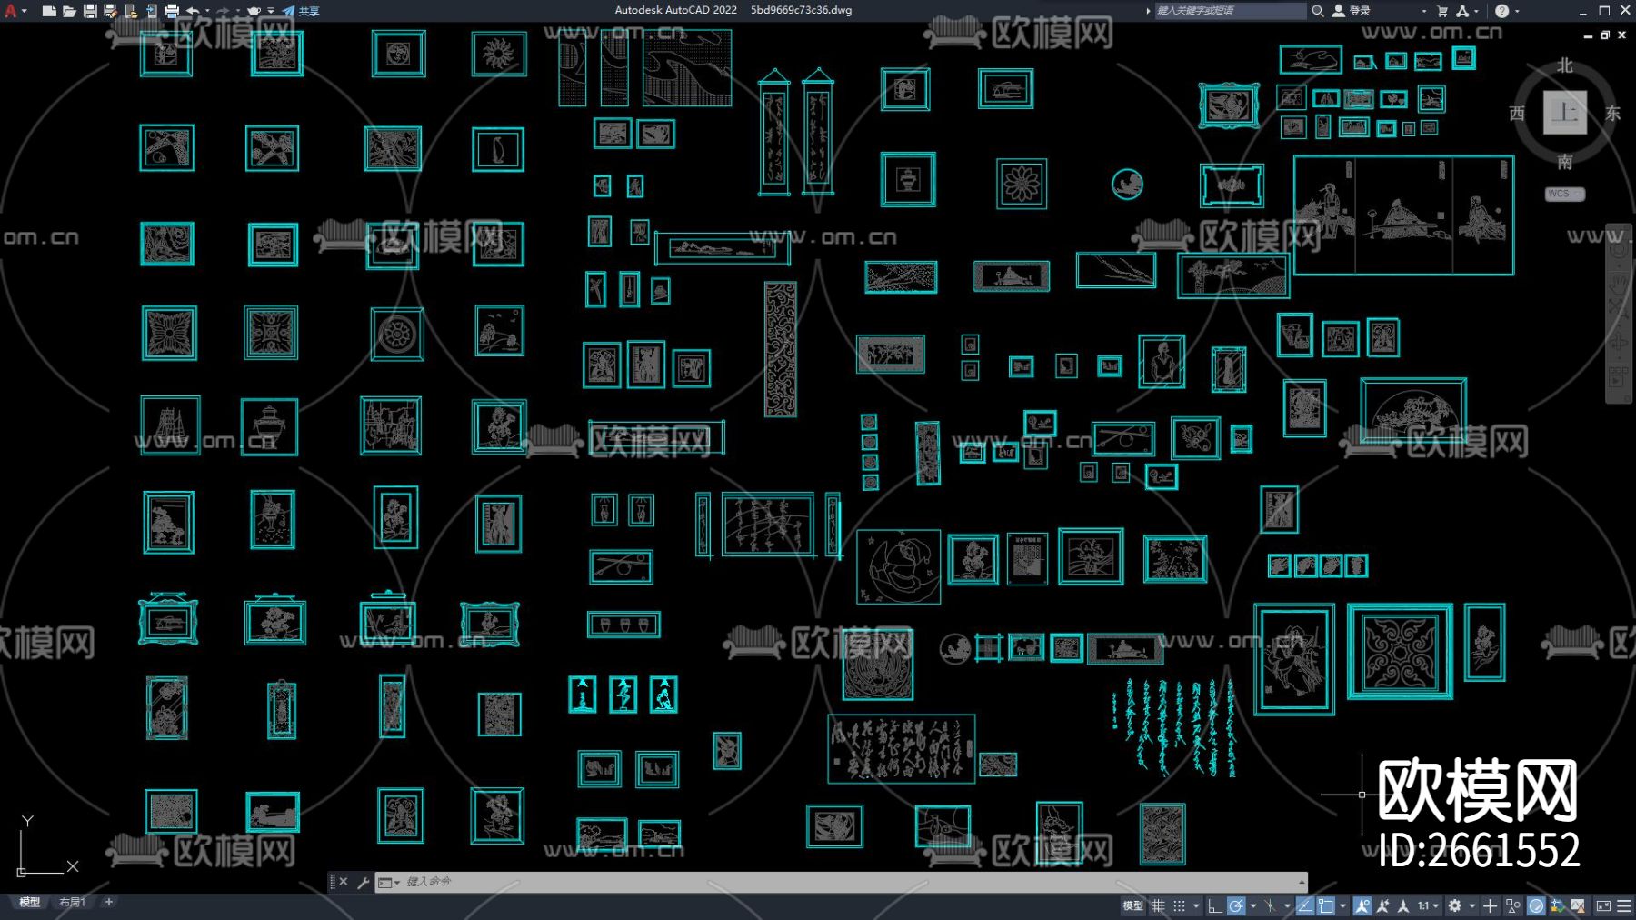Toggle ortho mode in status bar
The image size is (1636, 920).
click(1214, 905)
